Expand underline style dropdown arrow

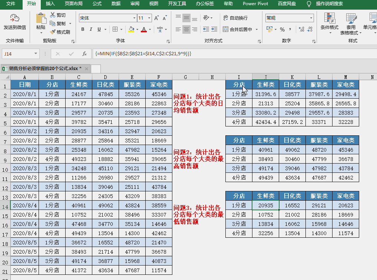pyautogui.click(x=105, y=29)
